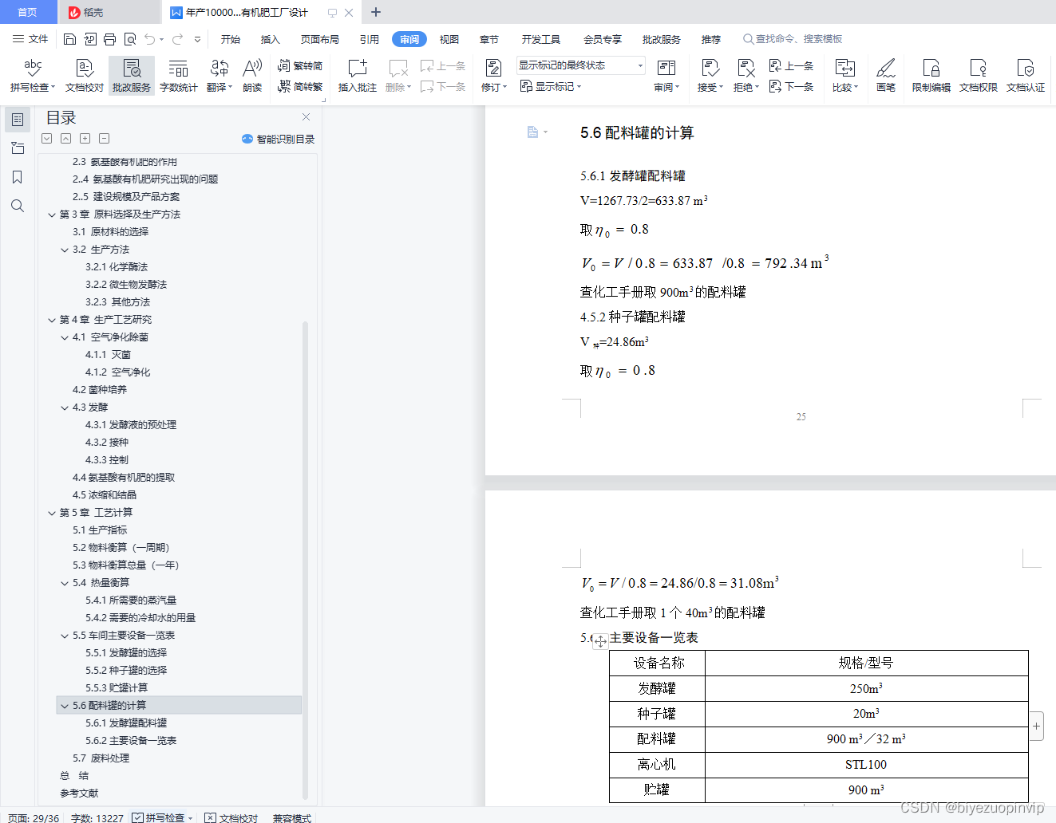Image resolution: width=1056 pixels, height=823 pixels.
Task: Collapse 第 3 章 原料选择及生产方法 node
Action: (52, 215)
